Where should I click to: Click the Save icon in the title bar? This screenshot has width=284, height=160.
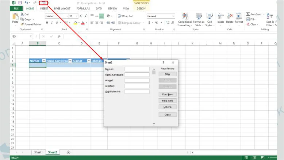20,3
